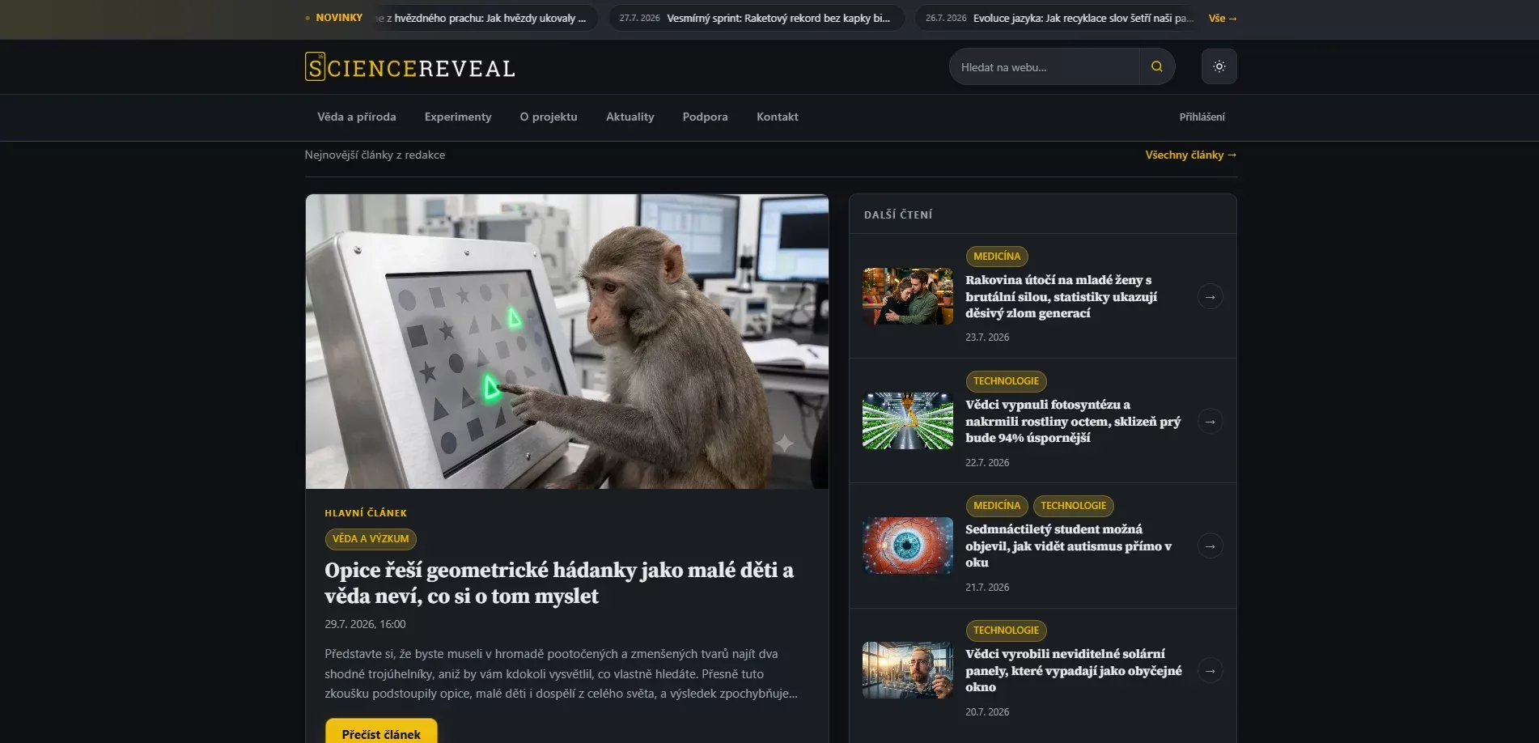This screenshot has width=1539, height=743.
Task: Open 'Všechny články →' link
Action: tap(1190, 155)
